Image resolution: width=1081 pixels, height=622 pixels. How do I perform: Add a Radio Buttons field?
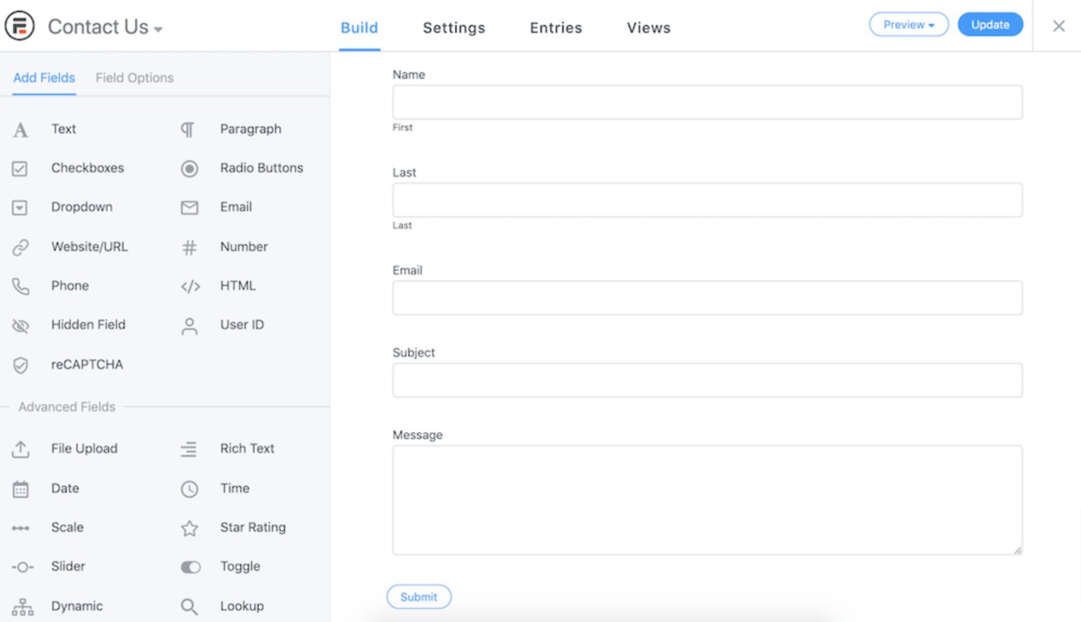point(261,168)
